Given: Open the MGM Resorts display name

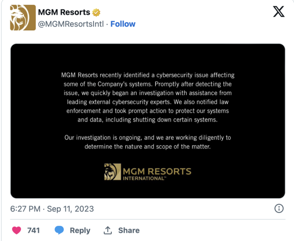Looking at the screenshot, I should [x=64, y=12].
